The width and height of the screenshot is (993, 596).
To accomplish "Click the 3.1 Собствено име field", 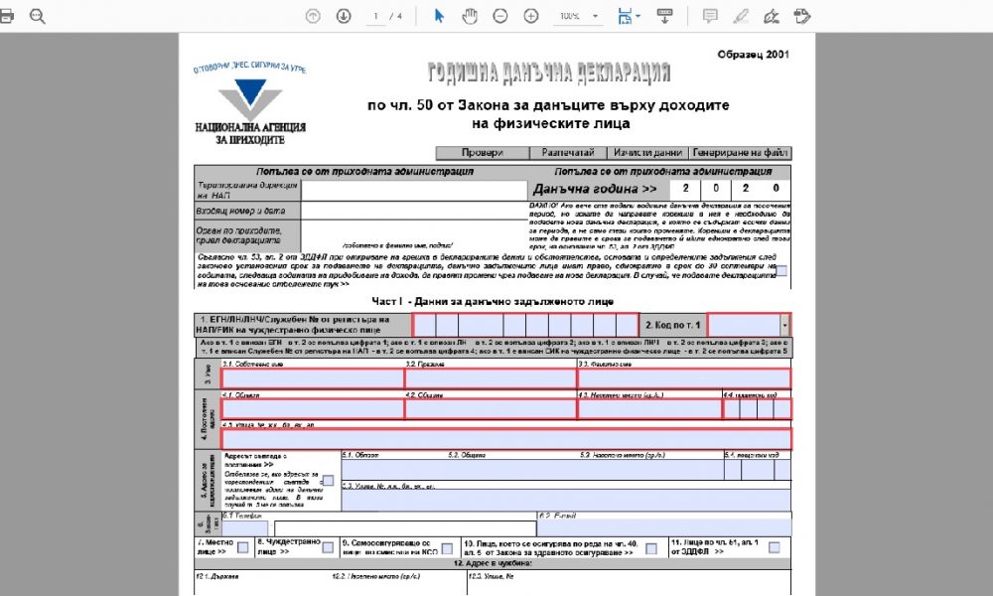I will [x=312, y=378].
